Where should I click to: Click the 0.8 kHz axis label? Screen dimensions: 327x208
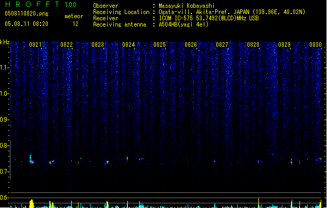pos(4,146)
